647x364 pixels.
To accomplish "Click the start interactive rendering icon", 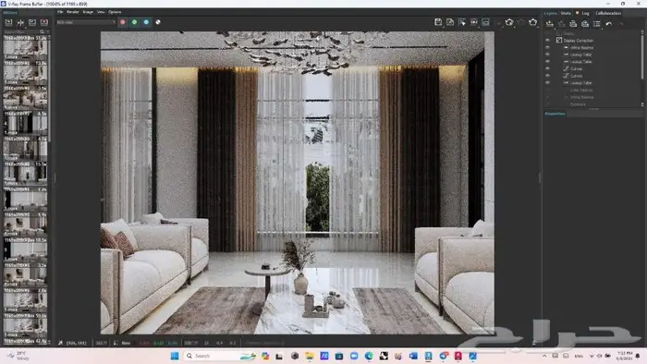I will point(509,22).
